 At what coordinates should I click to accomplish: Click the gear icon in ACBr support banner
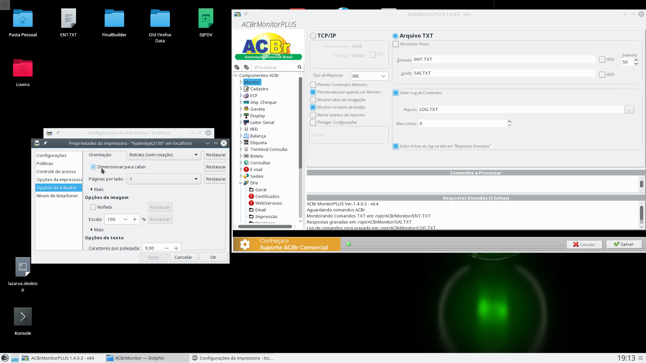[245, 244]
